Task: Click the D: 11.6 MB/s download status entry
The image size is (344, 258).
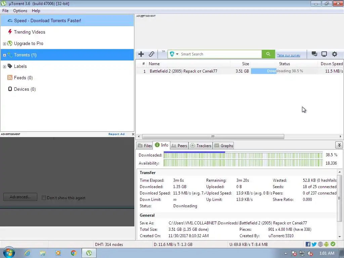Action: (x=173, y=245)
